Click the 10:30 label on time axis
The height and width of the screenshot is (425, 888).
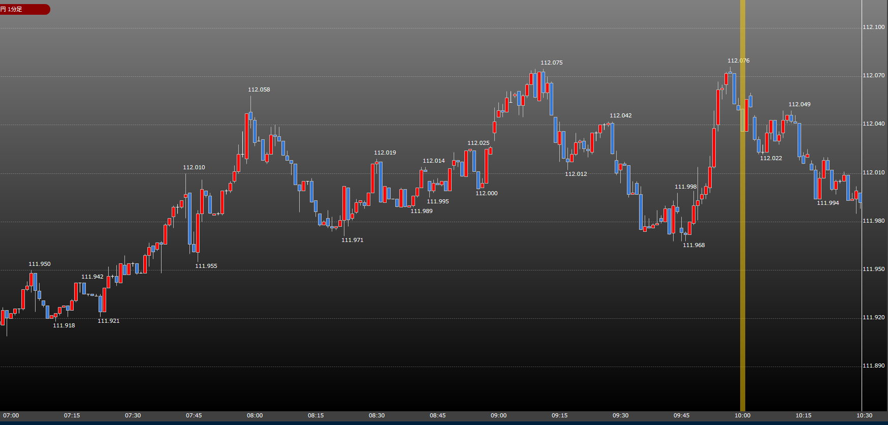(x=865, y=415)
